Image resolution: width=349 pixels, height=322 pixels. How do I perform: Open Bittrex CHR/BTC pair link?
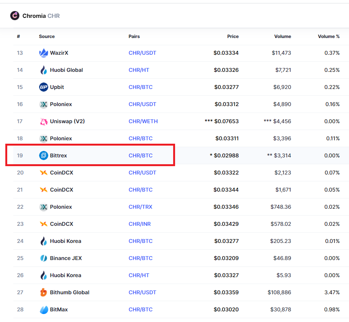click(141, 155)
